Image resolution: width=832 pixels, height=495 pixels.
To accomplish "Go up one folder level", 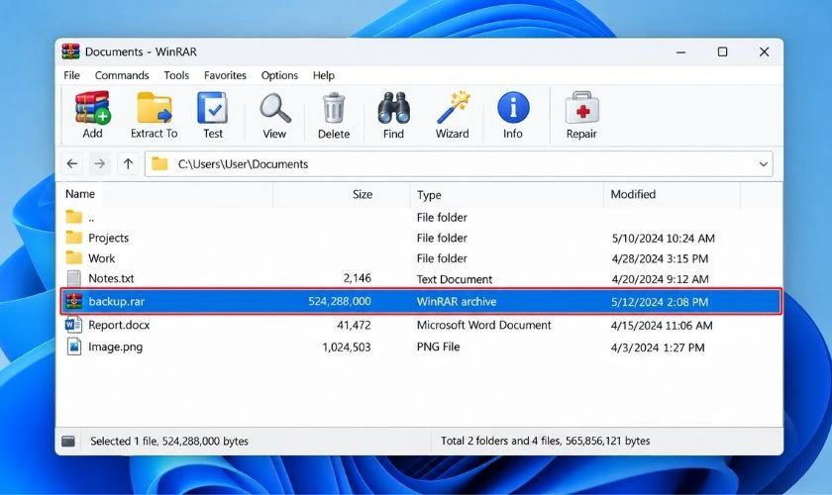I will click(128, 164).
